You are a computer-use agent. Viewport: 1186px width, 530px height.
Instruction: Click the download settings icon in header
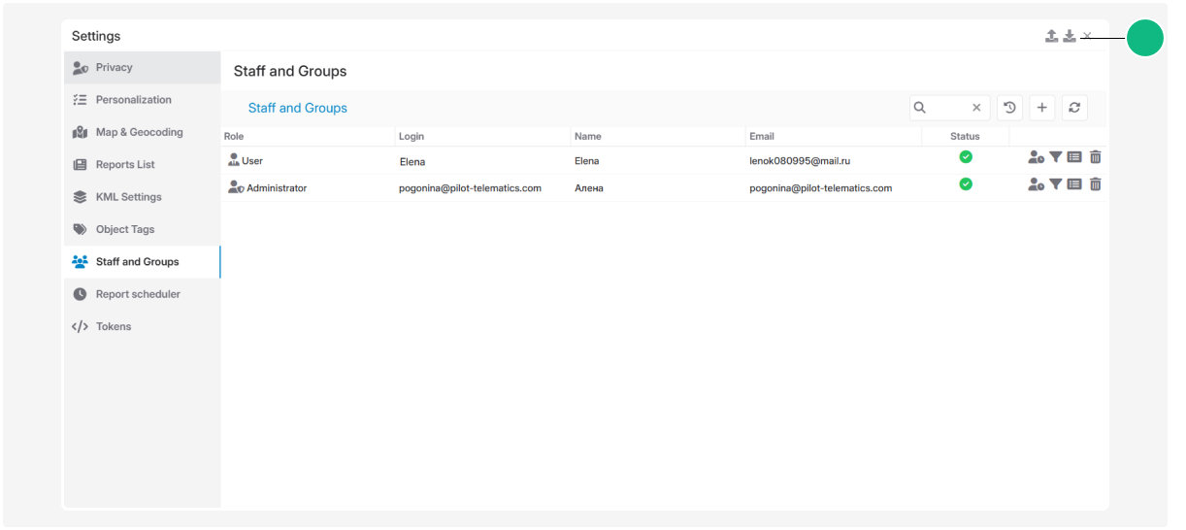pyautogui.click(x=1069, y=36)
